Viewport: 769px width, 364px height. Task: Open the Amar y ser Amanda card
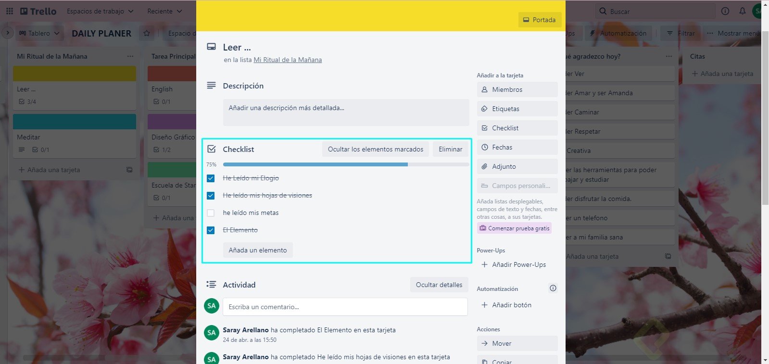[x=620, y=93]
